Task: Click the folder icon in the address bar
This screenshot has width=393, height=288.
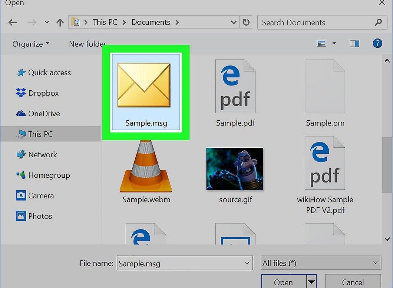Action: (x=75, y=22)
